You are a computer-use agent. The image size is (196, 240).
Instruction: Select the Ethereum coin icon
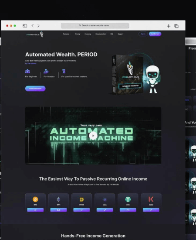[x=58, y=199]
